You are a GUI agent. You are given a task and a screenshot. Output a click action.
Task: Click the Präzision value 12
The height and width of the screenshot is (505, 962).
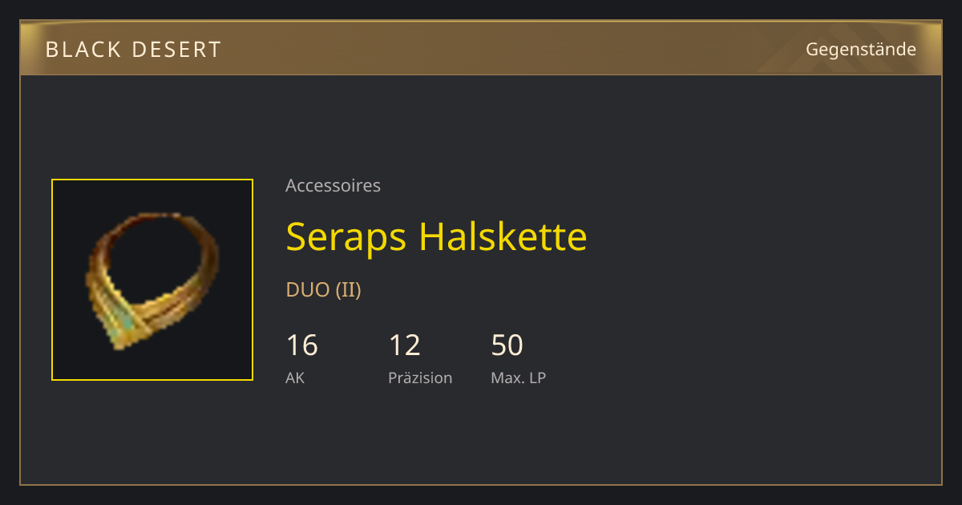(405, 345)
